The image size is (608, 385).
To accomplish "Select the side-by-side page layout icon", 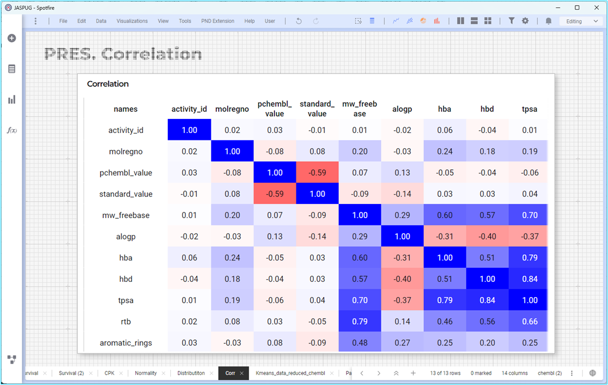I will (461, 21).
